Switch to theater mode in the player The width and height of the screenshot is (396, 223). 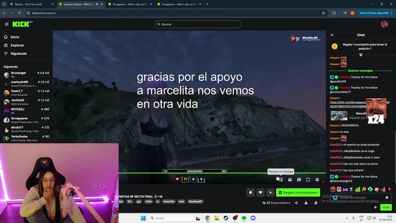299,180
